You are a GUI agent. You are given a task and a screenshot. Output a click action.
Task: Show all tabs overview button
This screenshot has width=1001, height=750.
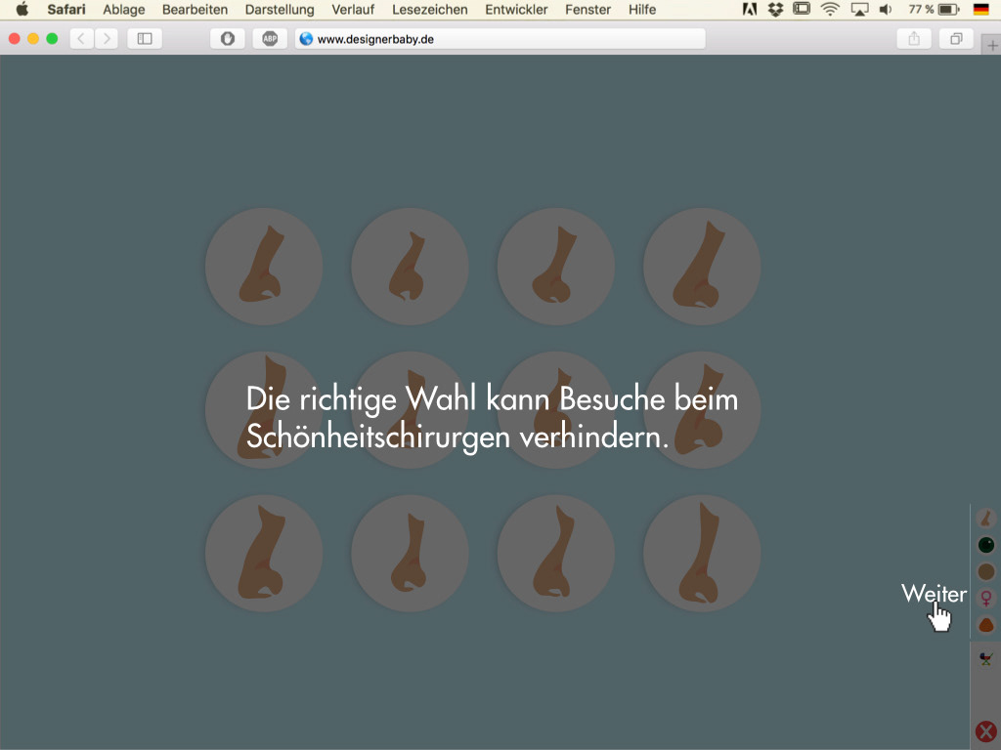click(x=956, y=39)
